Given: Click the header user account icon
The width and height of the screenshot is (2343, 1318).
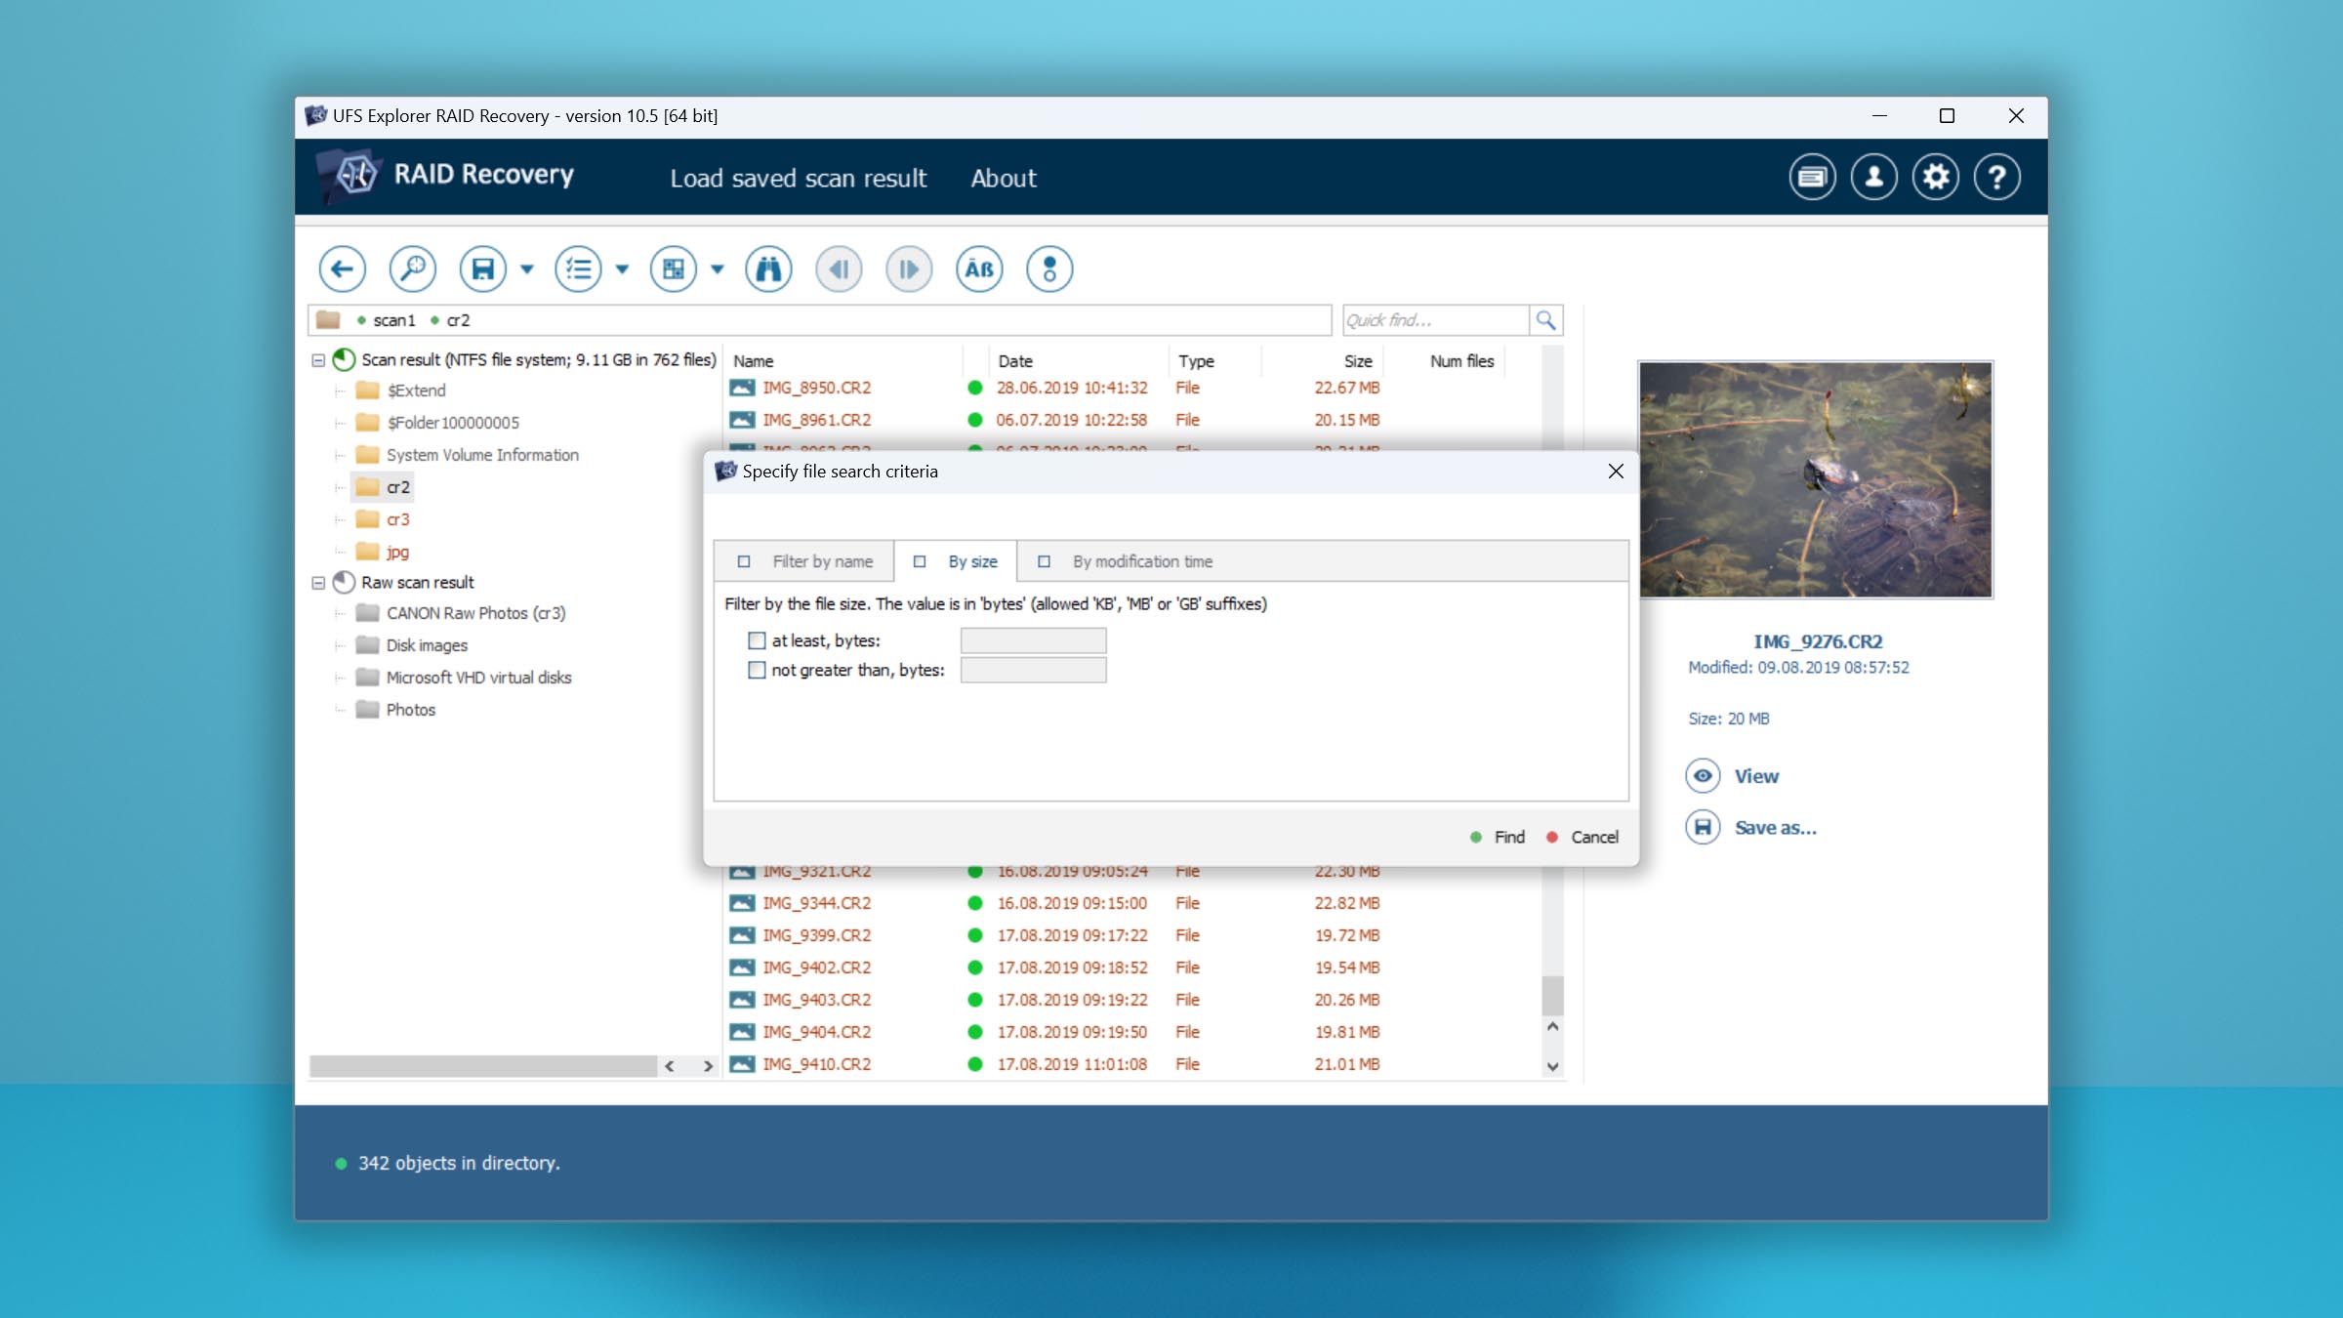Looking at the screenshot, I should tap(1873, 177).
